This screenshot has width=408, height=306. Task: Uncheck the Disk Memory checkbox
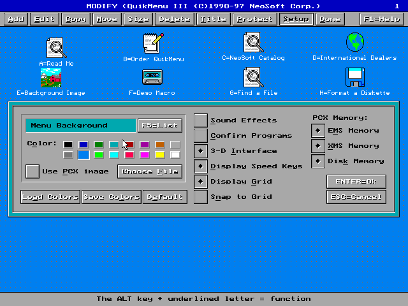click(318, 161)
